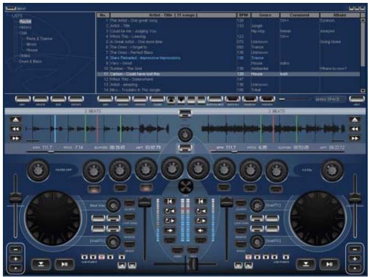Click the left deck jog wheel
370x277 pixels.
53,218
